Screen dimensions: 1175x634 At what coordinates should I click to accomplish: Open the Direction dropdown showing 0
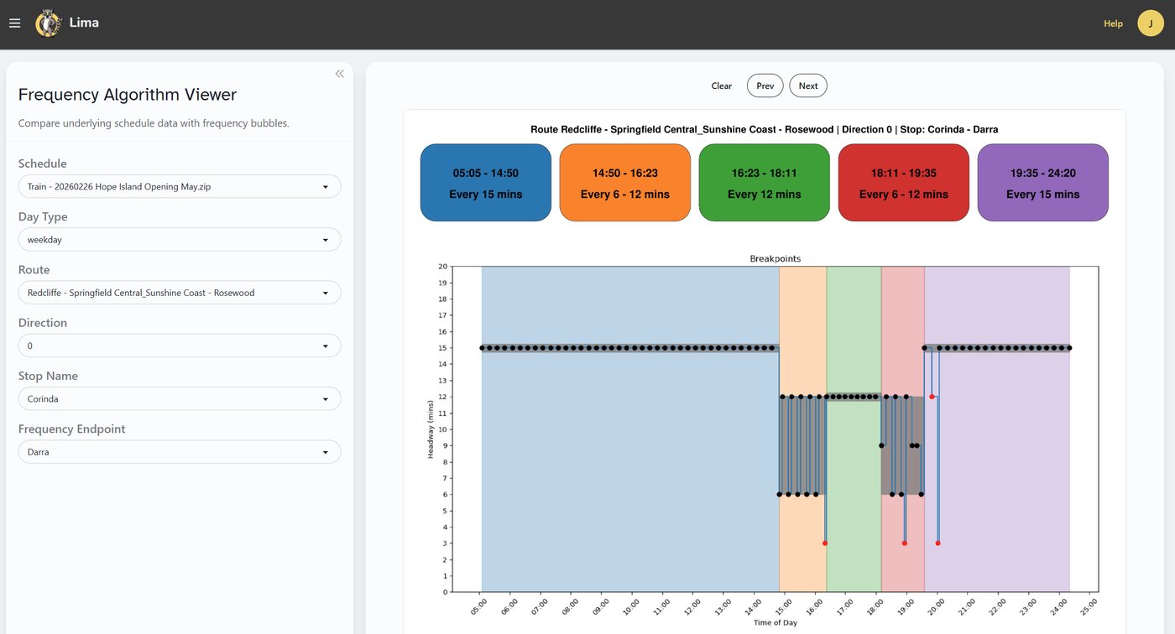[180, 346]
